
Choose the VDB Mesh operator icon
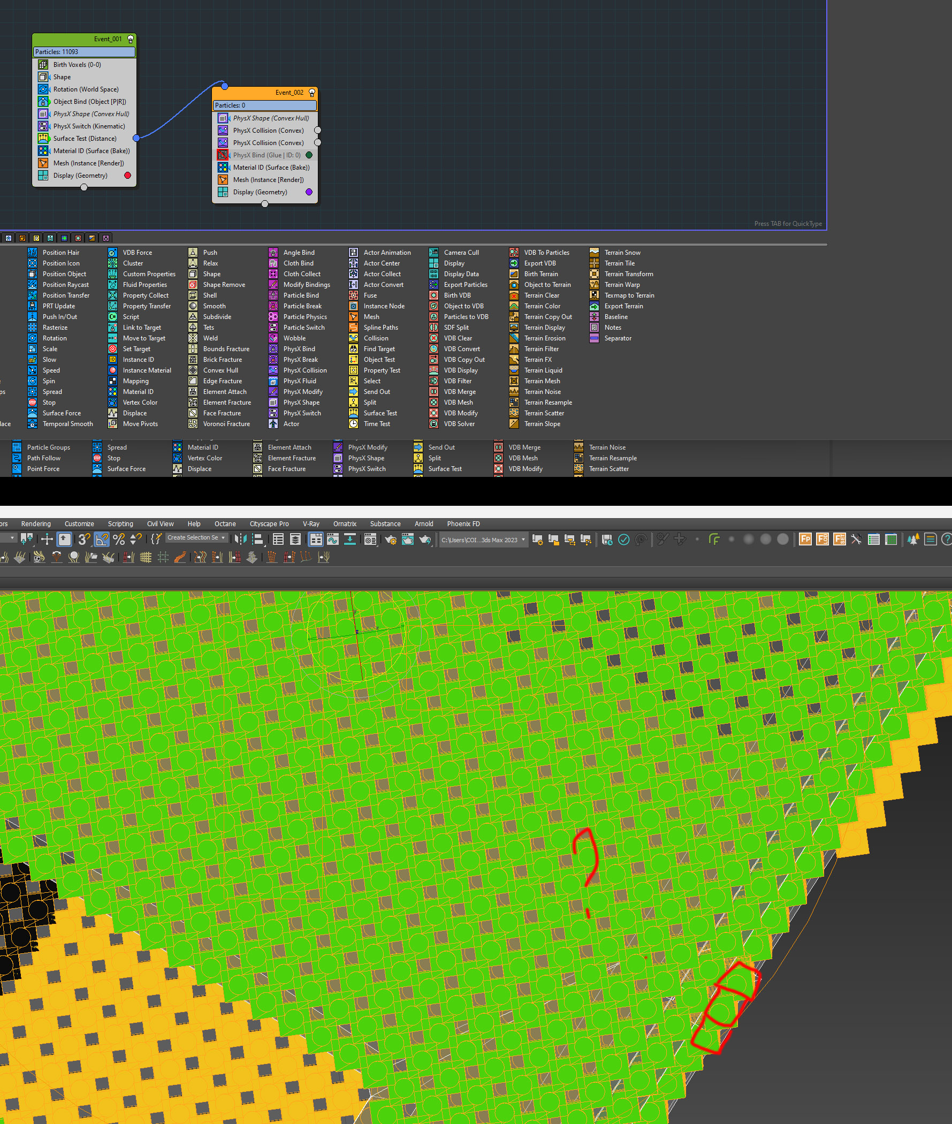point(433,402)
